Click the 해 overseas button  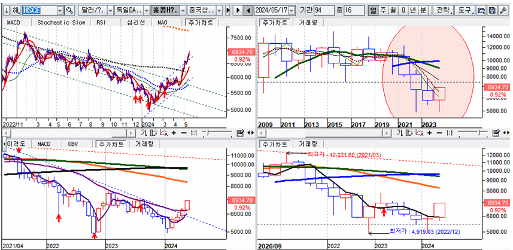(x=16, y=10)
